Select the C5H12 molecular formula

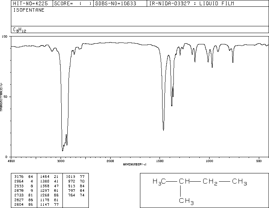click(x=20, y=30)
